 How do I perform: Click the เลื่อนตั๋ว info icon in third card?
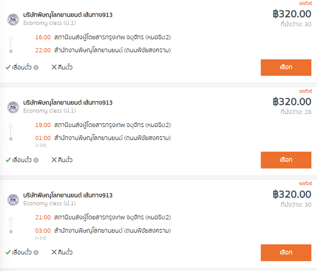point(36,252)
